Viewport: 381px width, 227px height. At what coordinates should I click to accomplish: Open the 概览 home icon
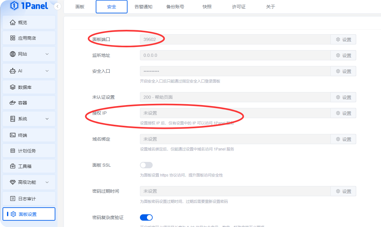[x=13, y=23]
